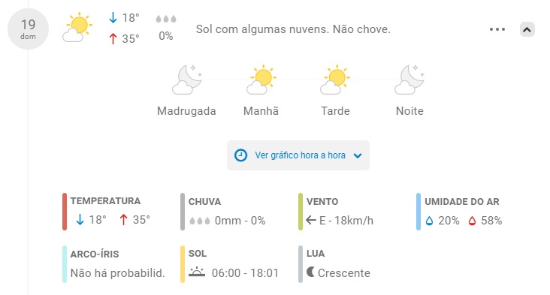Select the Manhã period label

(x=261, y=111)
